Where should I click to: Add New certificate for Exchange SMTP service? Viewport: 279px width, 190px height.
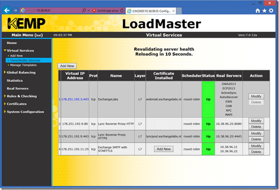tap(164, 149)
